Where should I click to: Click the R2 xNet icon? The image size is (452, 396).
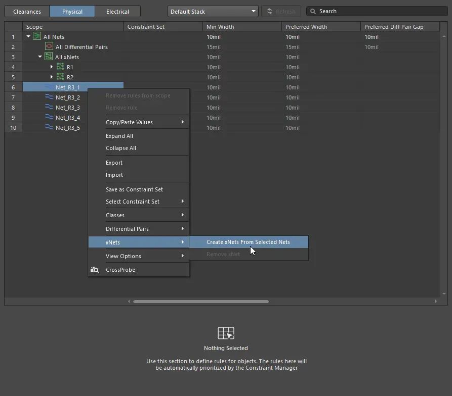pyautogui.click(x=60, y=77)
